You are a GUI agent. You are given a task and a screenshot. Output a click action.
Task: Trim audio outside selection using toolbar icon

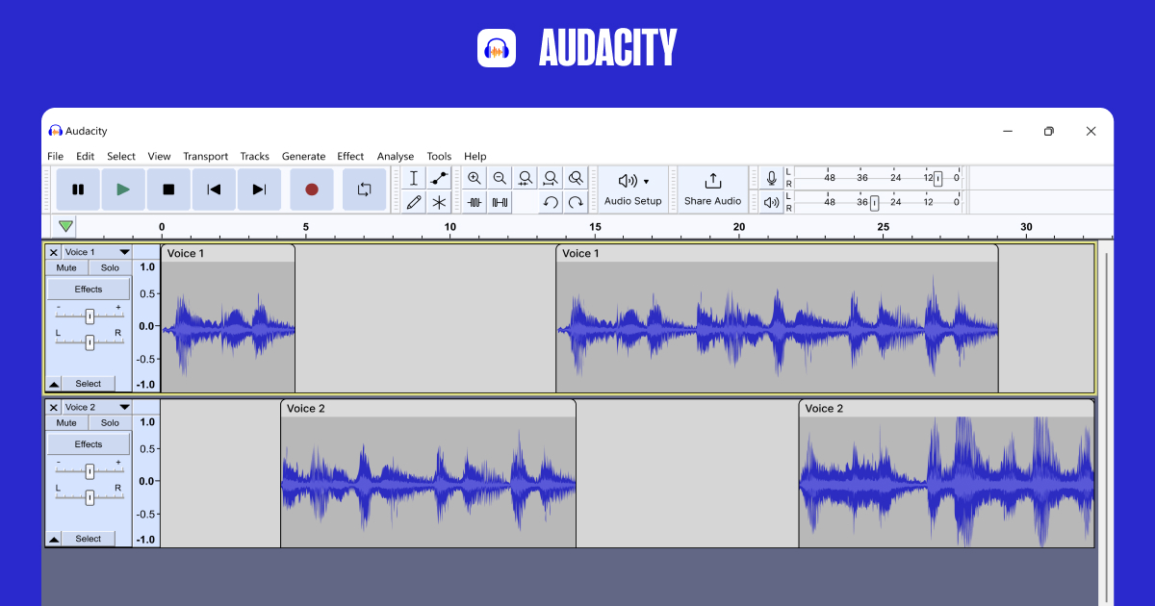(x=473, y=202)
